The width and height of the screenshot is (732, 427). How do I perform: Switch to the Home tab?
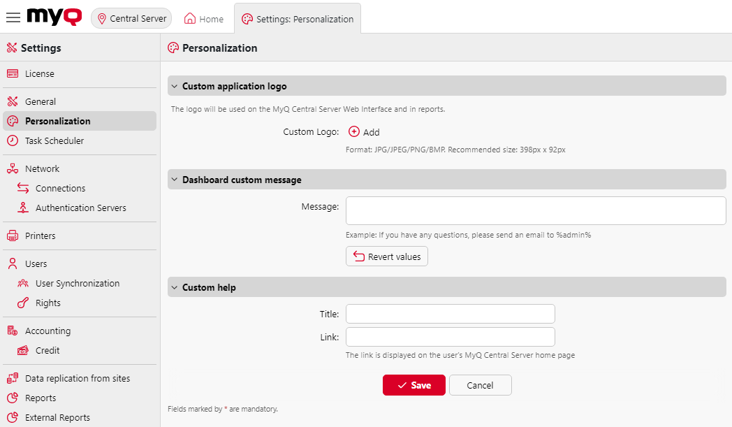pos(203,18)
